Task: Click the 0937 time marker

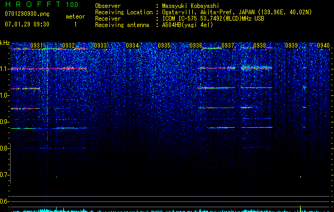Action: tap(228, 46)
